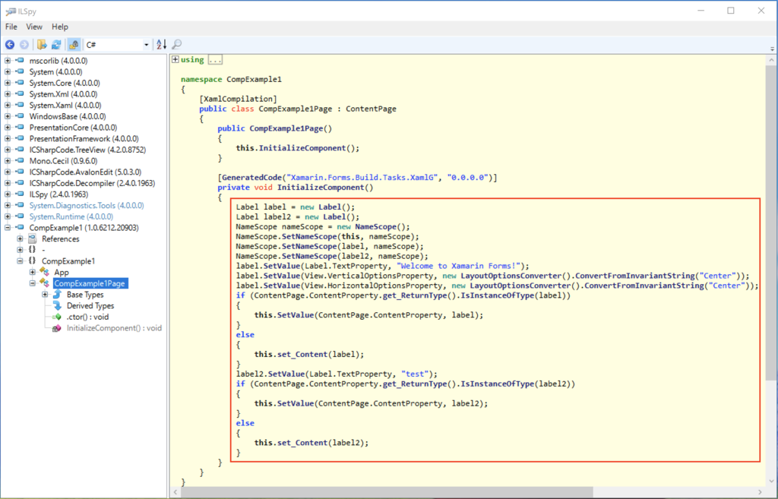Select System.Xaml (4.0.0.0) assembly
This screenshot has height=499, width=778.
coord(65,105)
